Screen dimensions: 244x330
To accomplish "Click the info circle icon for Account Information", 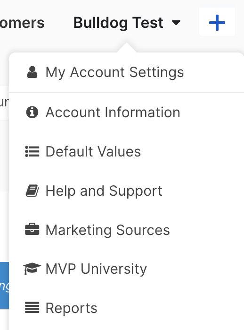I will (x=32, y=112).
